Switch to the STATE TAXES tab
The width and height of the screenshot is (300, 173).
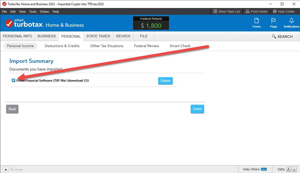click(98, 36)
